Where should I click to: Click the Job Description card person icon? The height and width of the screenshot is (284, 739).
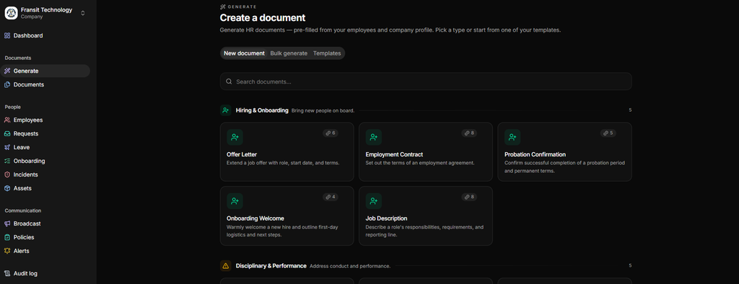point(374,201)
